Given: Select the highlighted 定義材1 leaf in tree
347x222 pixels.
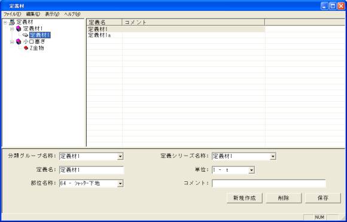Looking at the screenshot, I should (x=40, y=35).
